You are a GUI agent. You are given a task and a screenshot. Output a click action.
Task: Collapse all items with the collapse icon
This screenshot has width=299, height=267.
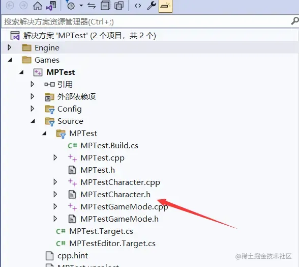point(105,6)
